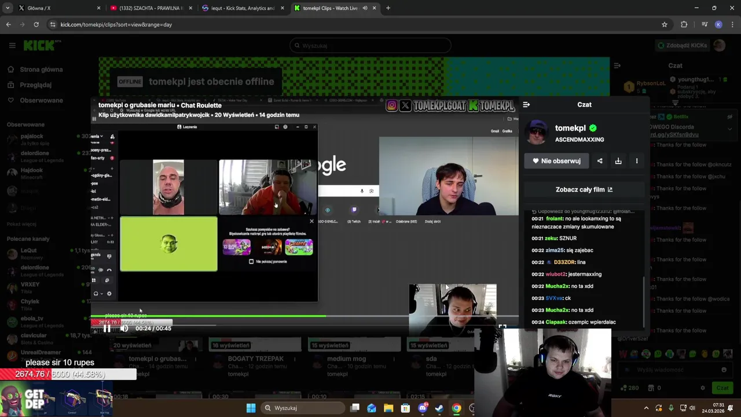741x417 pixels.
Task: Open Zobacz cały film link
Action: click(x=584, y=189)
